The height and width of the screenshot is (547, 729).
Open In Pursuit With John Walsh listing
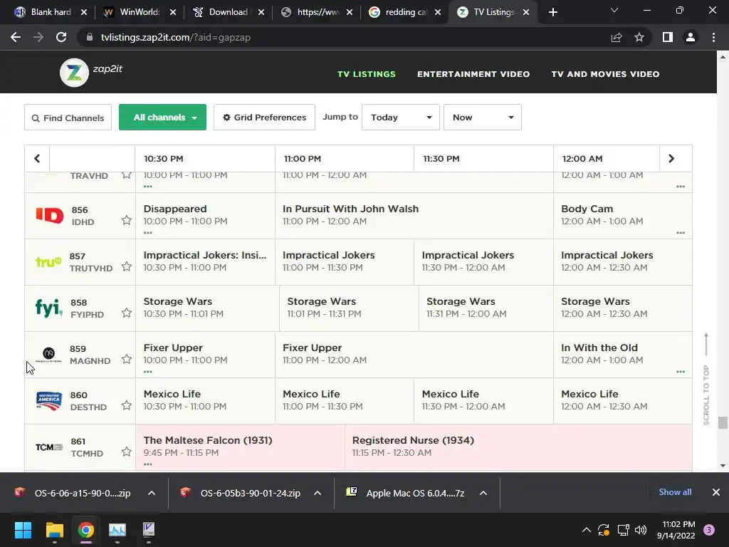pyautogui.click(x=414, y=216)
